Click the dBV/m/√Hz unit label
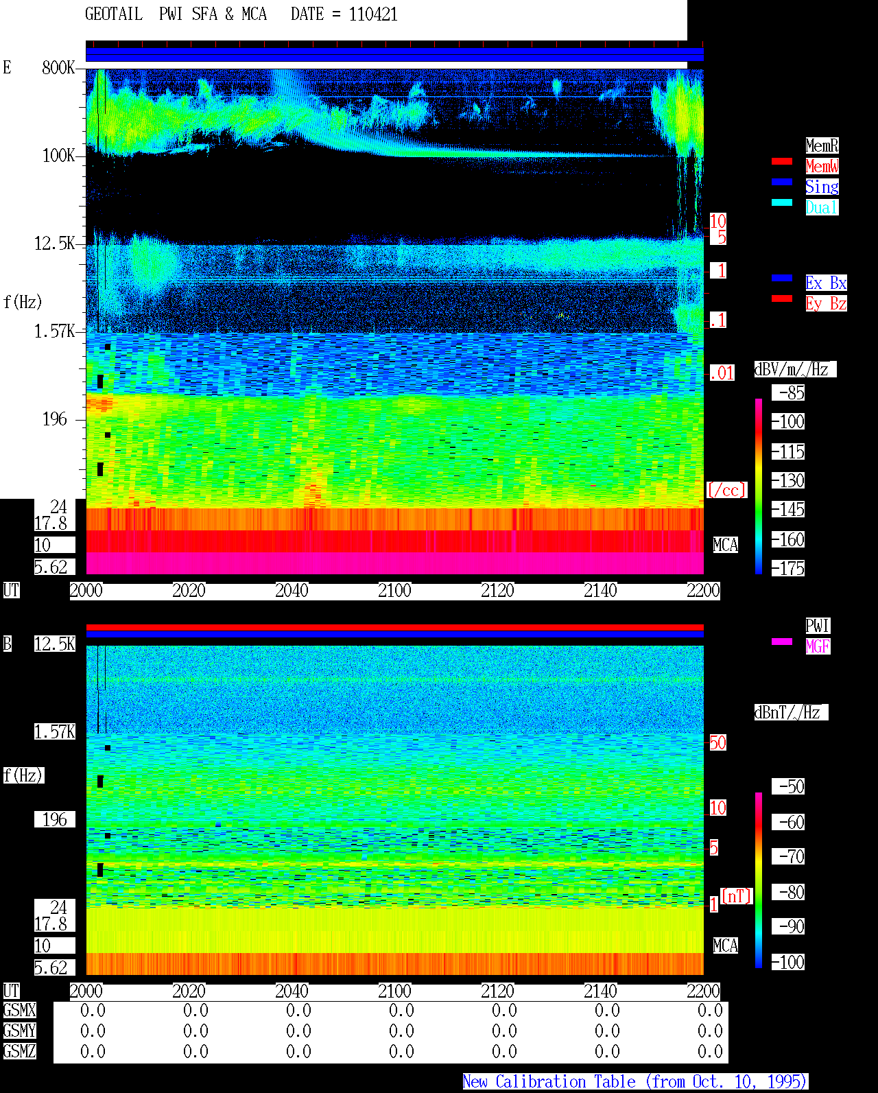The width and height of the screenshot is (878, 1093). 795,369
